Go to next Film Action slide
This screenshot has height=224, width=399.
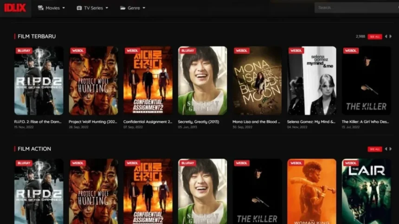click(391, 149)
